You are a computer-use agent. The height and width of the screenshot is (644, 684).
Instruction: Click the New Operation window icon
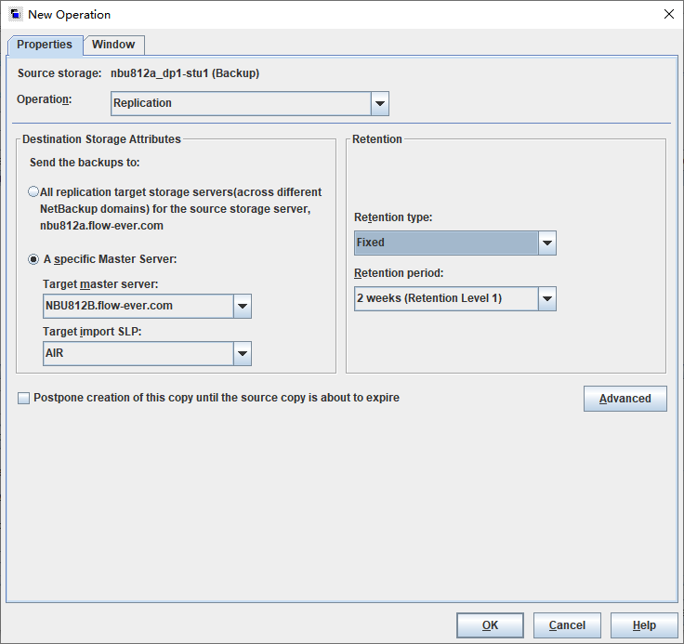pos(16,14)
